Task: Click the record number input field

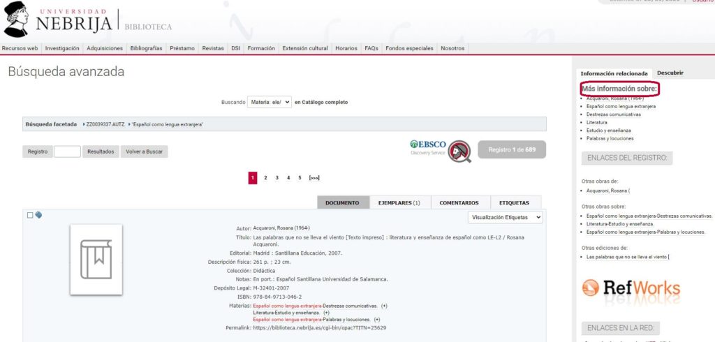Action: pos(67,151)
